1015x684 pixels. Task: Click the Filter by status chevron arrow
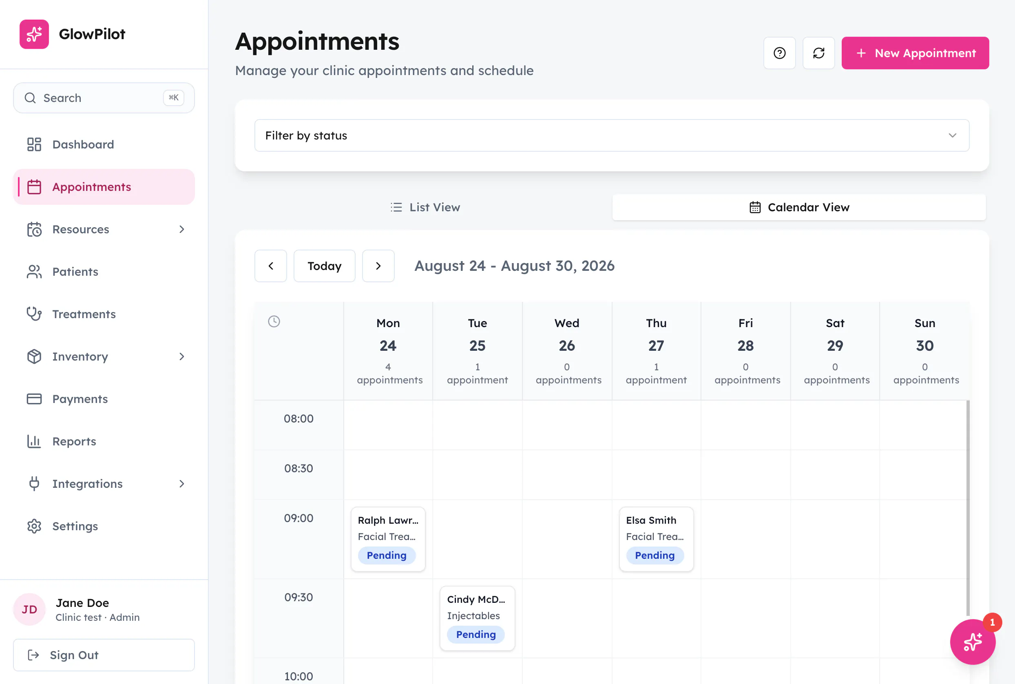[x=953, y=135]
